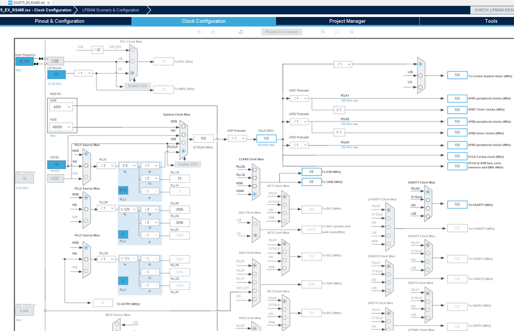514x331 pixels.
Task: Click the HSE oscillator block
Action: click(56, 178)
